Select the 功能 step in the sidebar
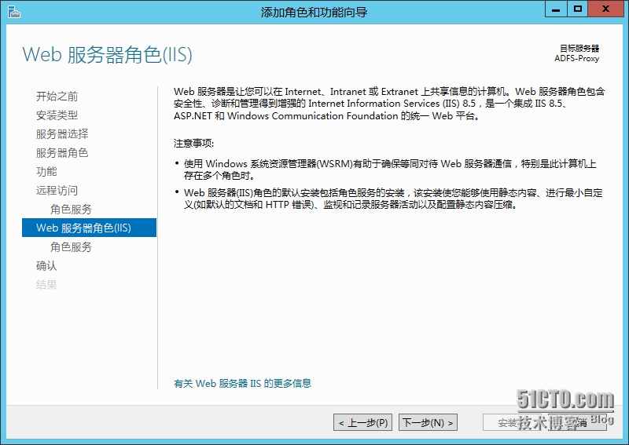The image size is (629, 445). pos(46,172)
